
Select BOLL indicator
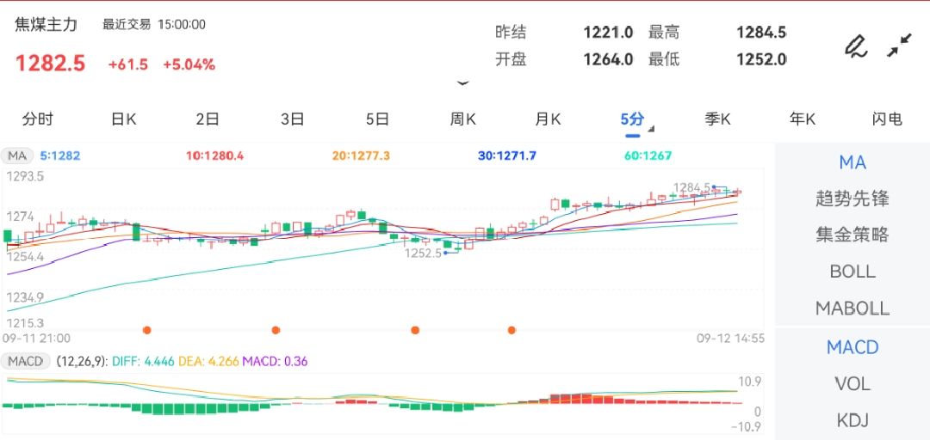[852, 272]
